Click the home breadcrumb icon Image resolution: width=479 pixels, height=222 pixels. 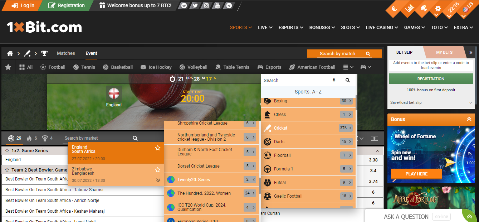[x=10, y=53]
